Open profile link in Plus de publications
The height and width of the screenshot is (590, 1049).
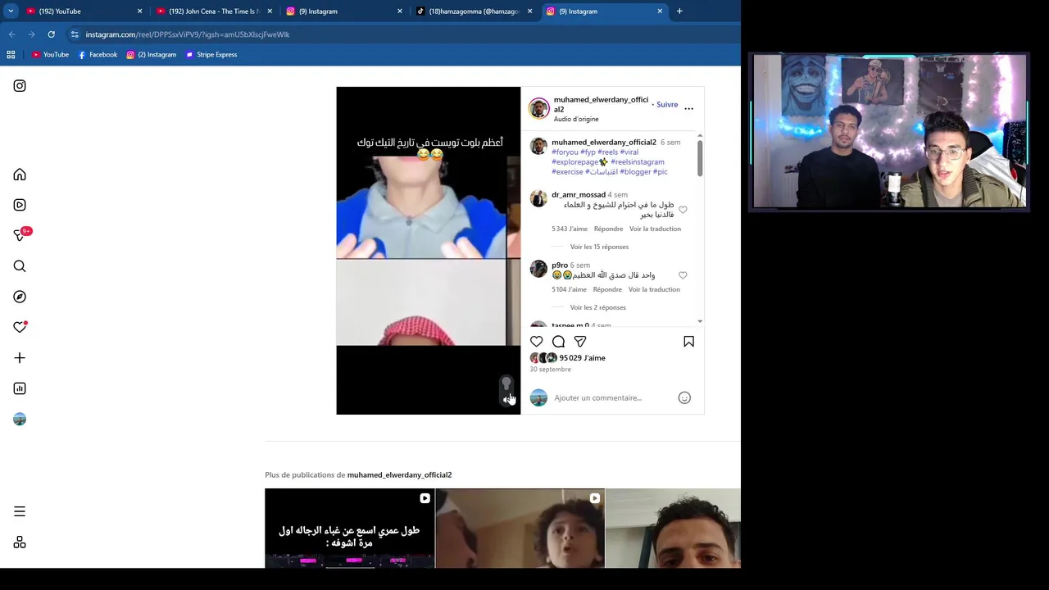pyautogui.click(x=399, y=475)
